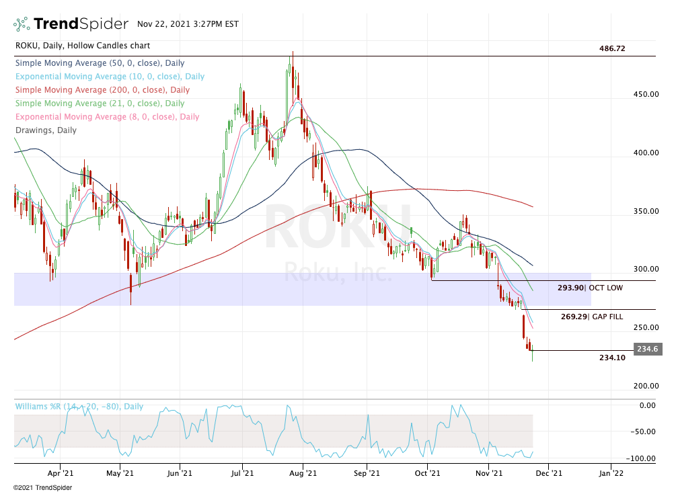
Task: Click the 400.00 price axis label
Action: point(646,153)
